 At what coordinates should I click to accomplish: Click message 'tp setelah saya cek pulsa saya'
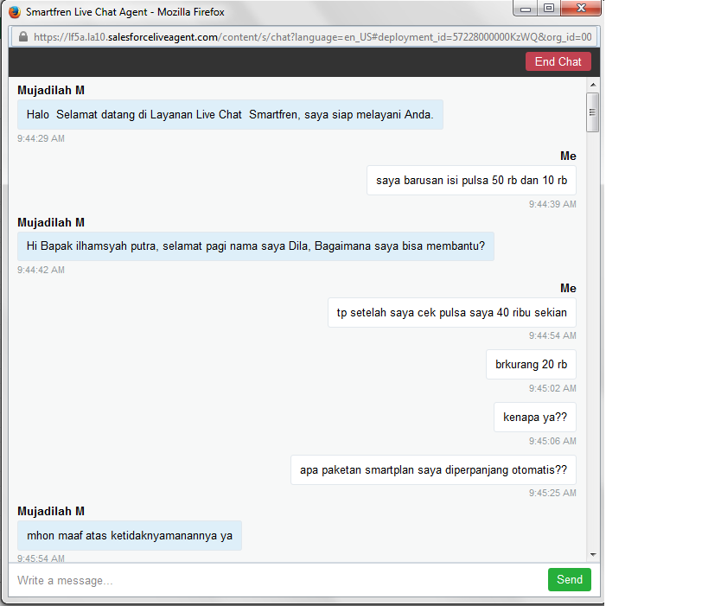452,312
